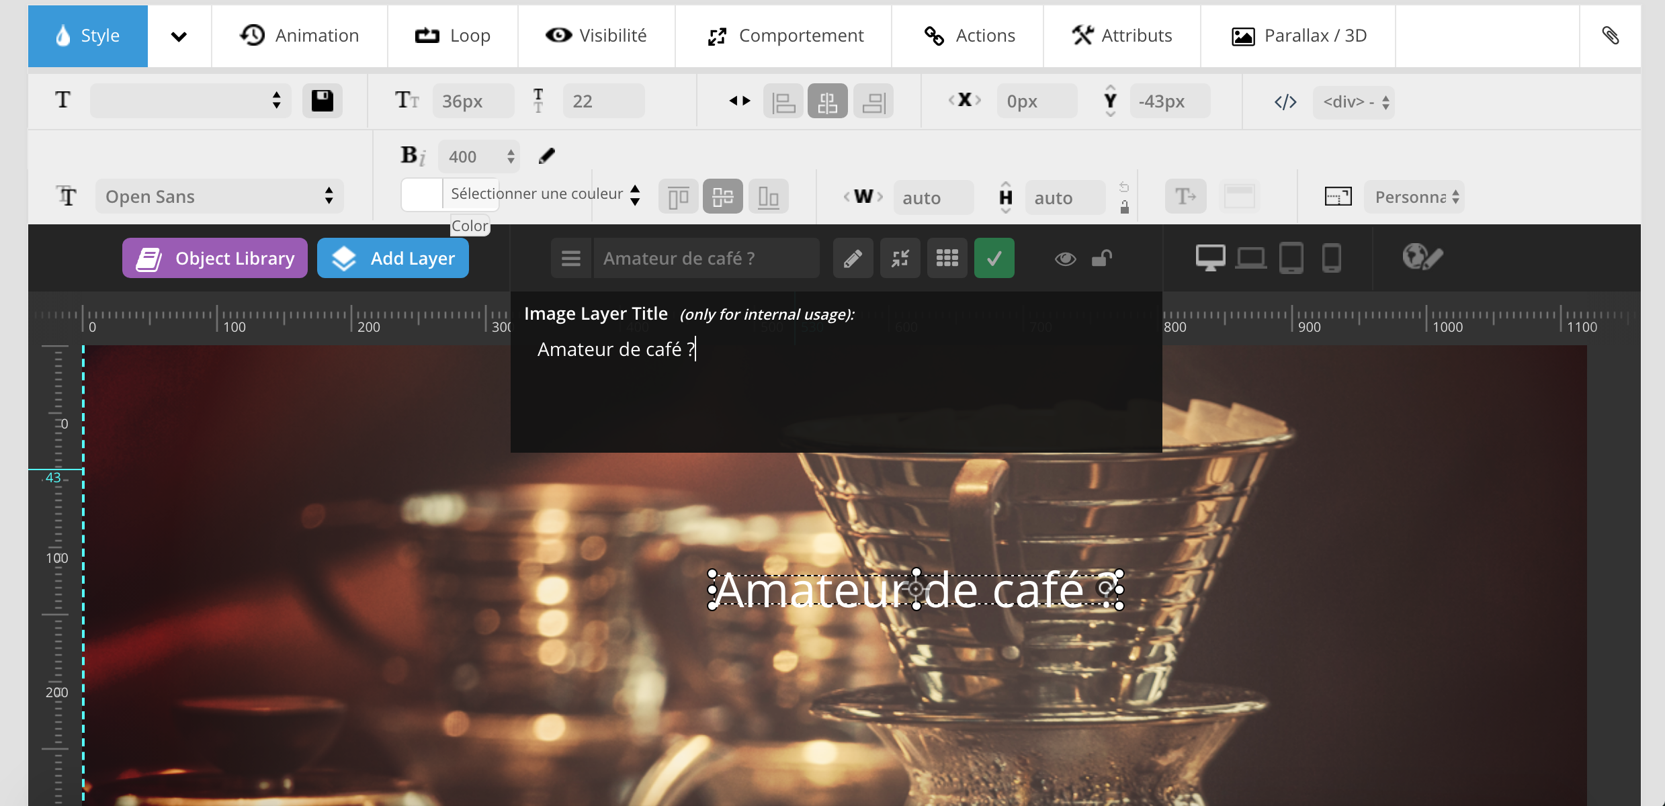Click the white font color swatch
Screen dimensions: 1665x806
422,195
